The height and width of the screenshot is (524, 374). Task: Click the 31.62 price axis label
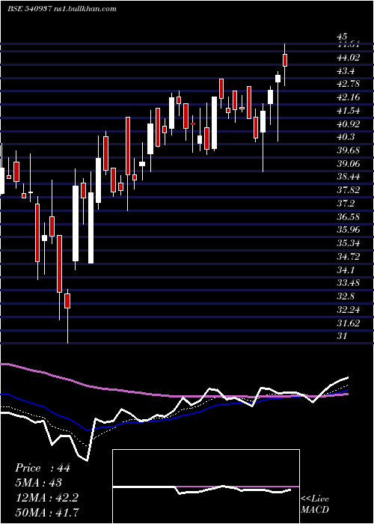point(349,323)
